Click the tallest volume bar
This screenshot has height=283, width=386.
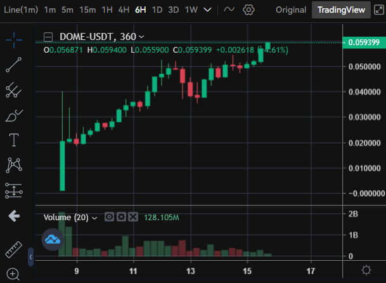coord(61,234)
